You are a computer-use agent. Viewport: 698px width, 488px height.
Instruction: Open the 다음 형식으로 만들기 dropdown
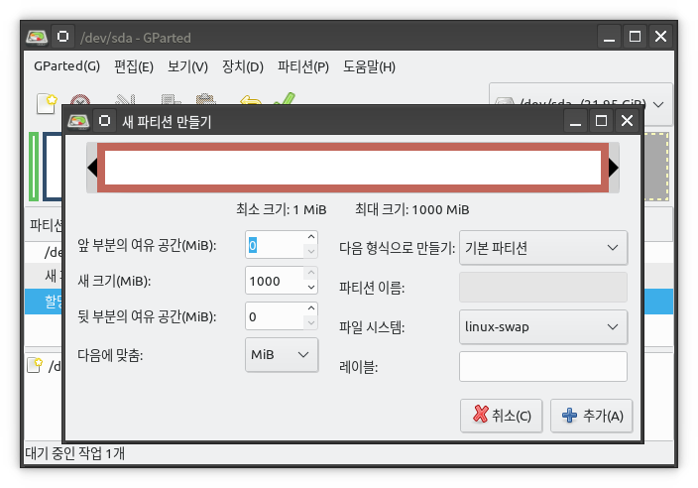(543, 248)
